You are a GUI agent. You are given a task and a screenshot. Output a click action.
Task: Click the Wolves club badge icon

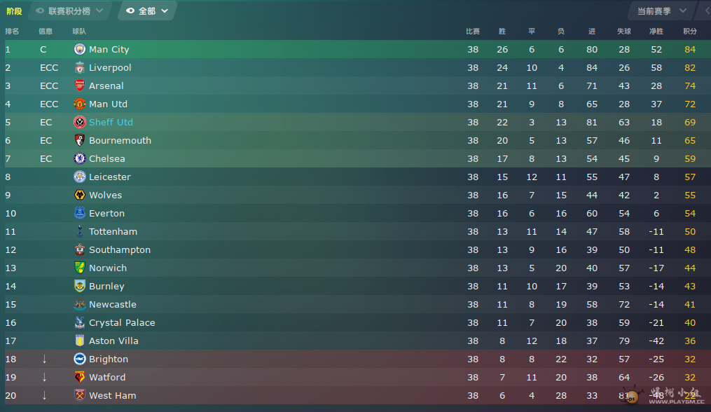tap(80, 195)
